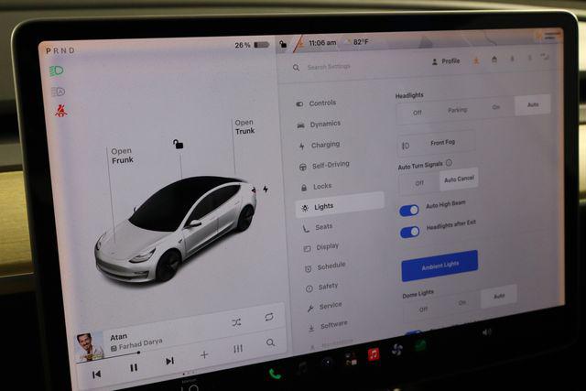Set Dome Lights to On
This screenshot has height=391, width=586.
coord(462,303)
